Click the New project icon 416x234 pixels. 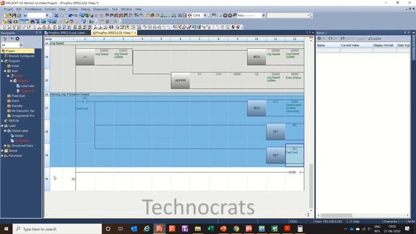pyautogui.click(x=5, y=16)
